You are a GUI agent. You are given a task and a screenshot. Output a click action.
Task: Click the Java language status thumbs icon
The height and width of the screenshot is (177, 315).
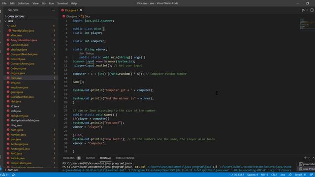point(290,175)
